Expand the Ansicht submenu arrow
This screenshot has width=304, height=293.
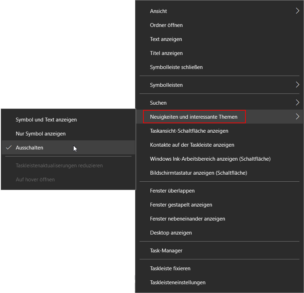pos(297,11)
